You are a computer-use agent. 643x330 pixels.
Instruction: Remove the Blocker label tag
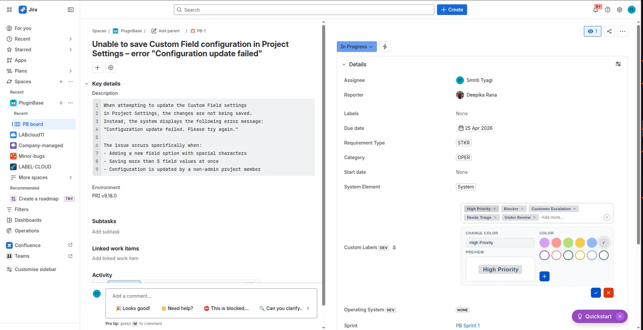[x=522, y=209]
